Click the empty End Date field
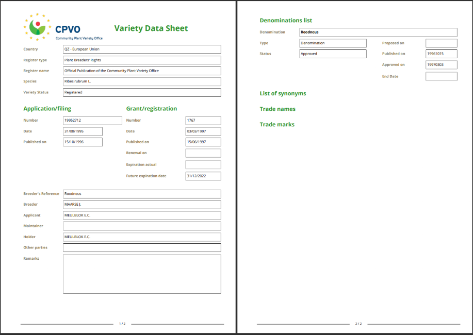Image resolution: width=473 pixels, height=335 pixels. 442,76
